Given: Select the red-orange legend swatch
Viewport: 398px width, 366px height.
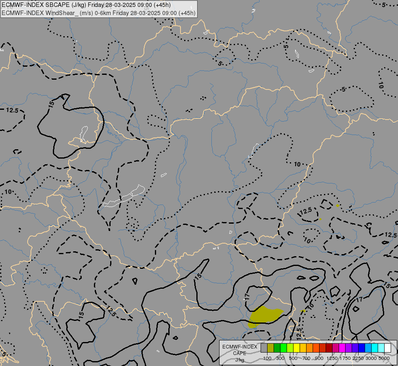Looking at the screenshot, I should [316, 348].
